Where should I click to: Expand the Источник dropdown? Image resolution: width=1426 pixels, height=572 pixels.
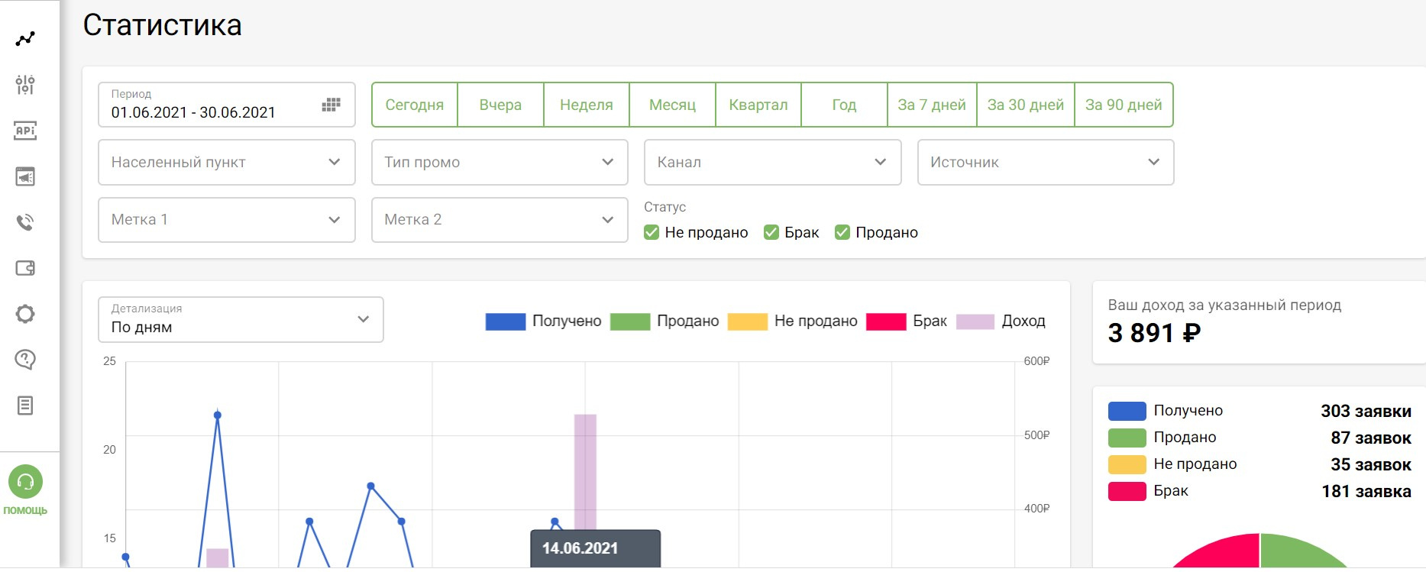(1046, 162)
